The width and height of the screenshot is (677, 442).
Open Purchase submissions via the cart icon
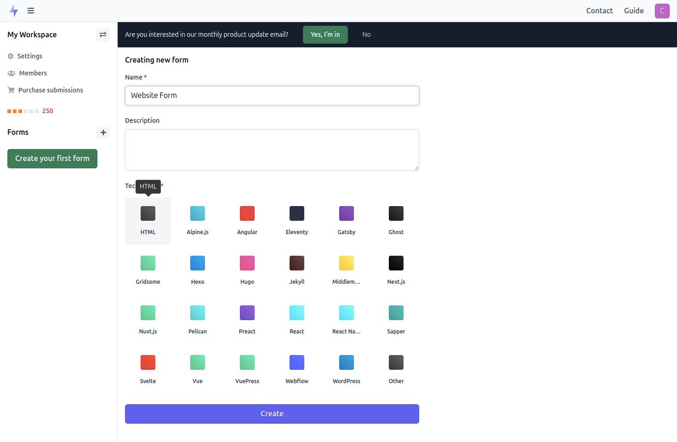(11, 90)
